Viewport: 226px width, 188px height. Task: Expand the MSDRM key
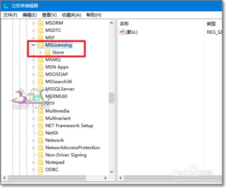click(x=33, y=23)
